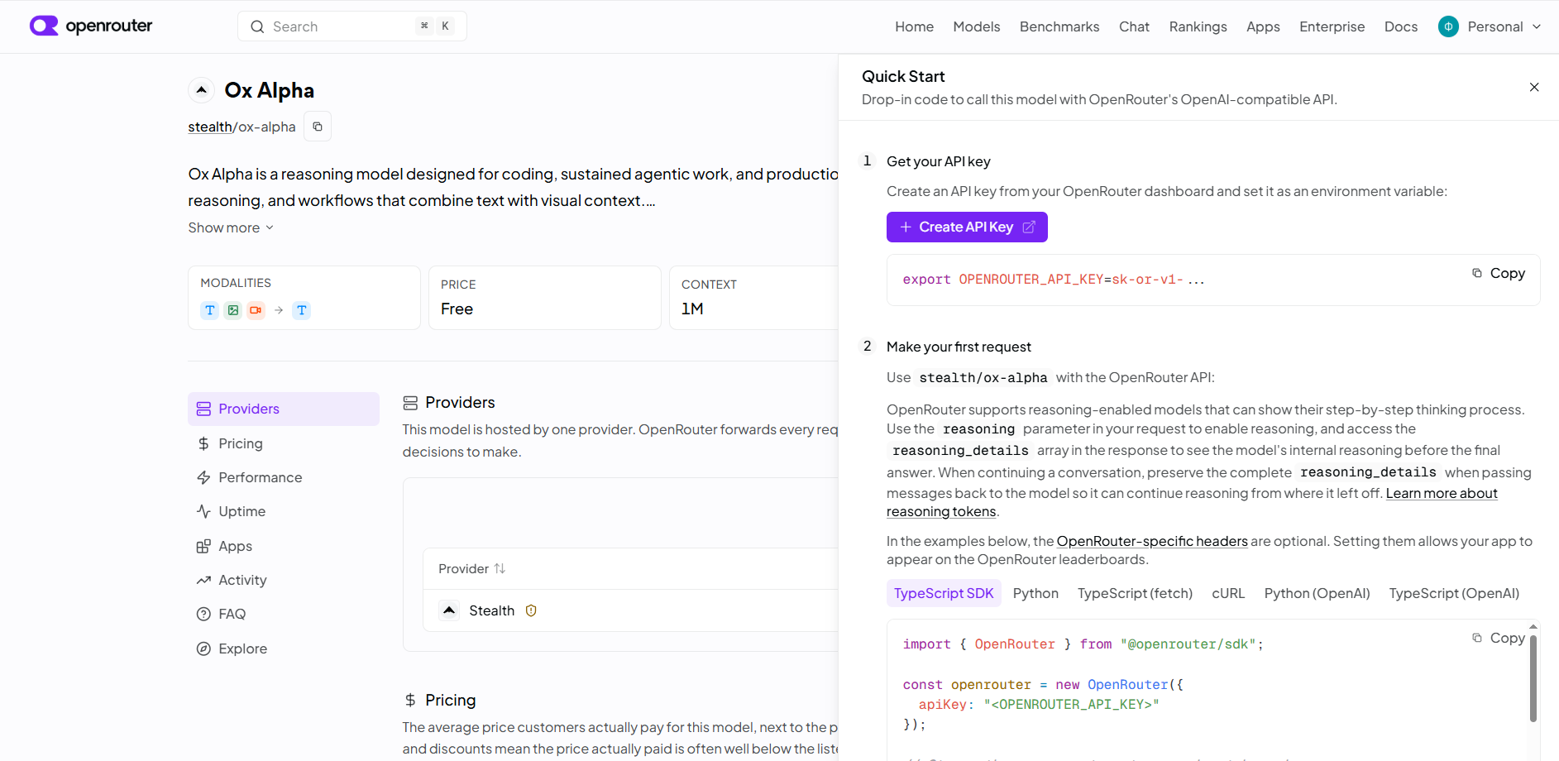Image resolution: width=1559 pixels, height=761 pixels.
Task: Click the PRICE Free card
Action: 545,298
